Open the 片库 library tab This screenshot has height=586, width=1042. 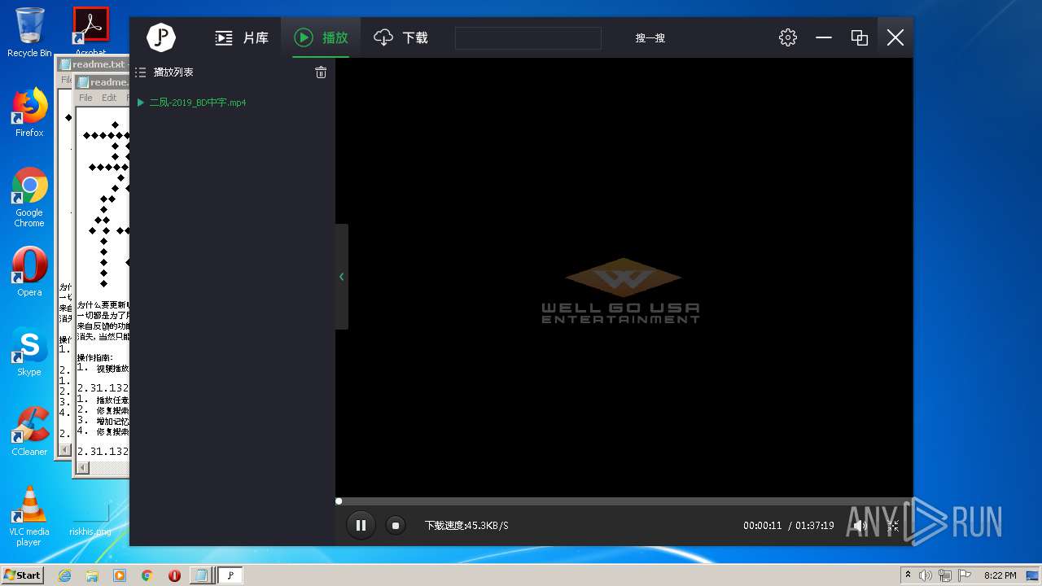(241, 37)
